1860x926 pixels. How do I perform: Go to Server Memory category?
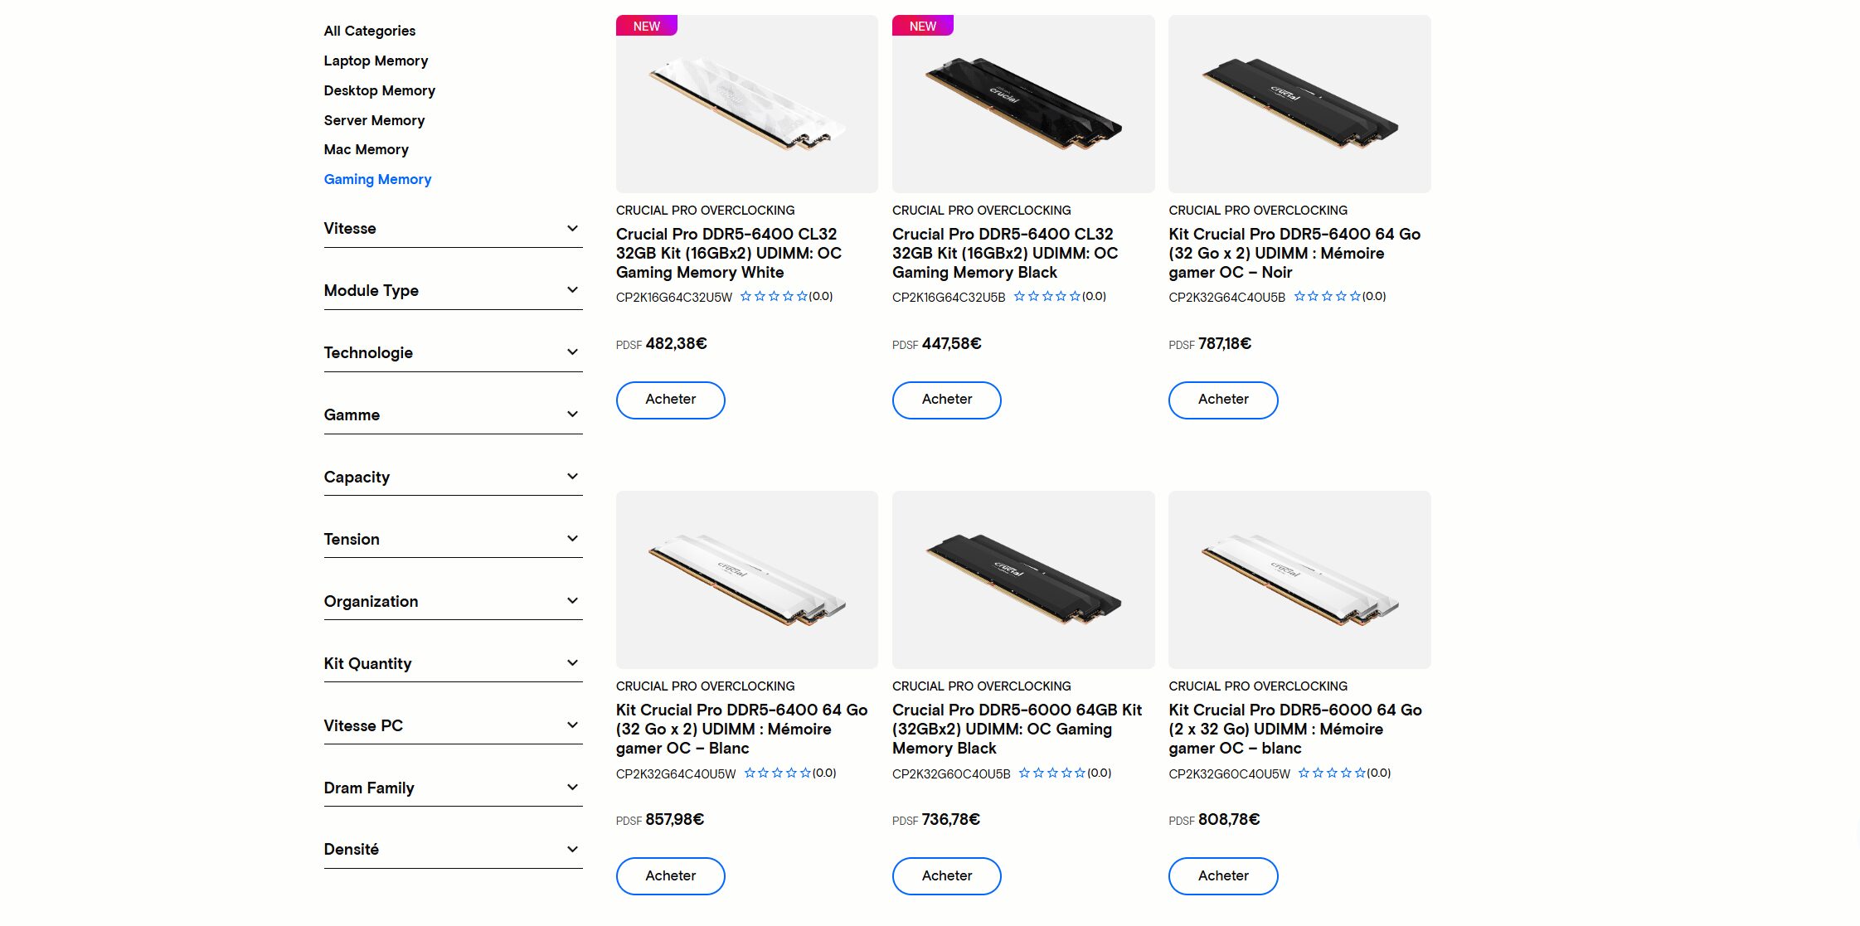374,120
